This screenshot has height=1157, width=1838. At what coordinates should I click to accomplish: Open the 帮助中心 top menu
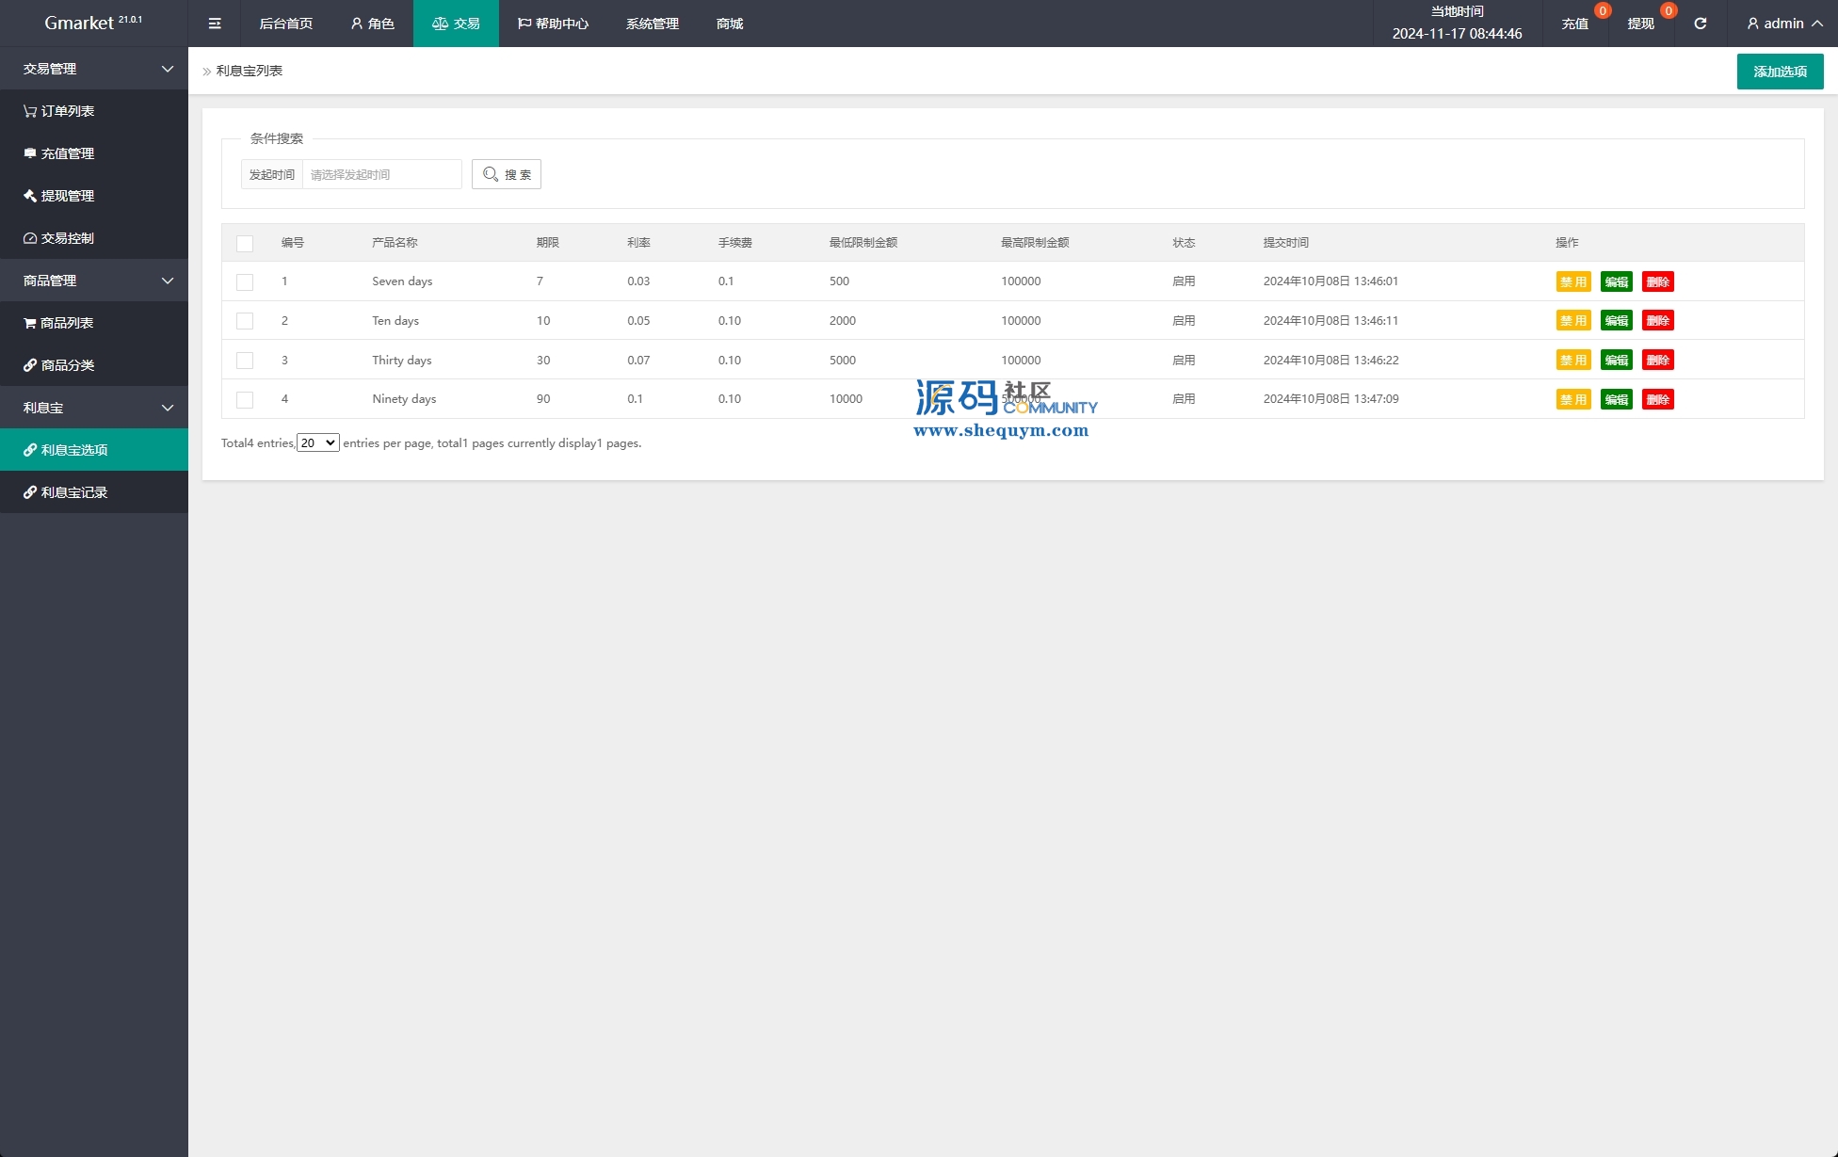point(554,24)
